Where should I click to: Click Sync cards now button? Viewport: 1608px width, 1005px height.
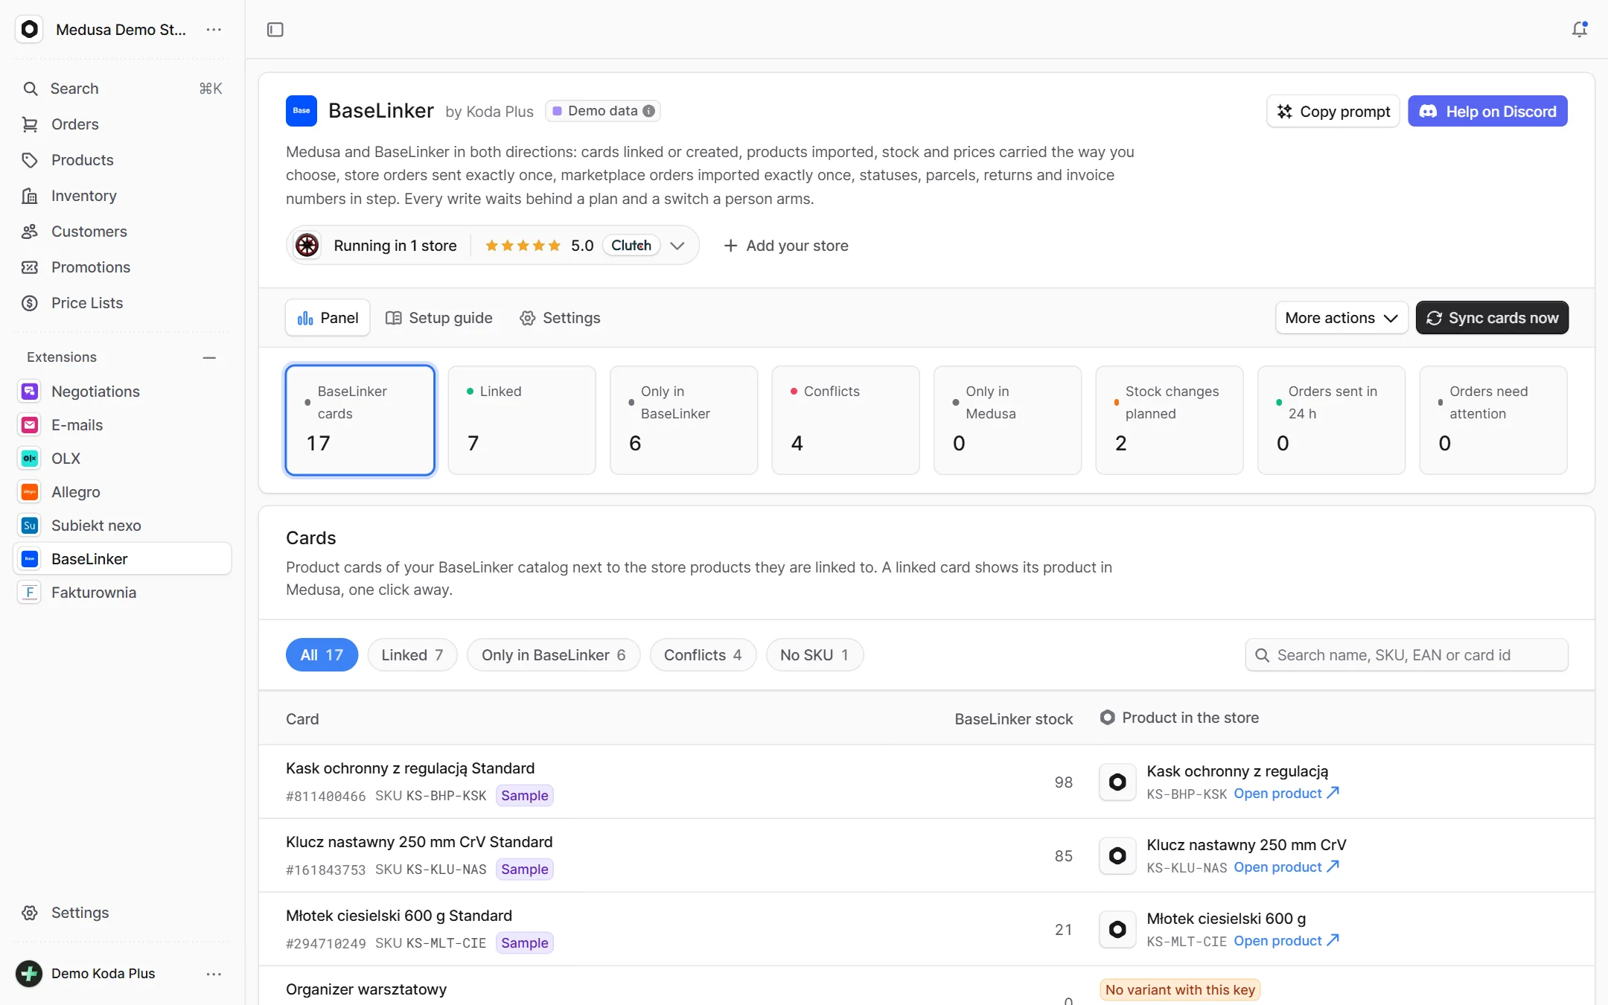point(1492,318)
